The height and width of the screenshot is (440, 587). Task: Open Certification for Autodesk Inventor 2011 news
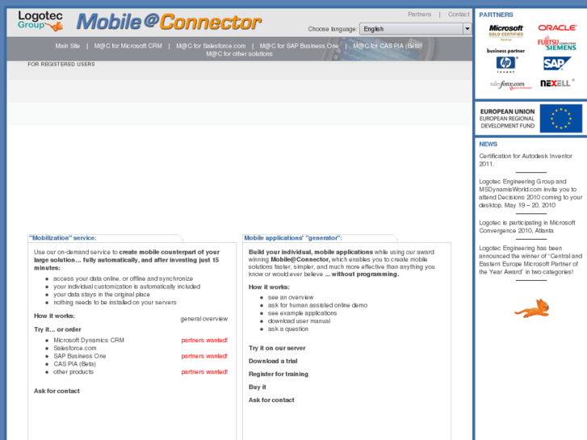tap(526, 160)
